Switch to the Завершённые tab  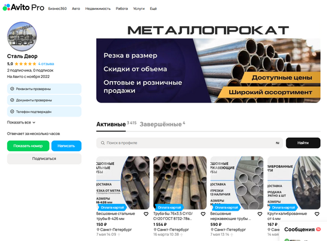coord(162,124)
